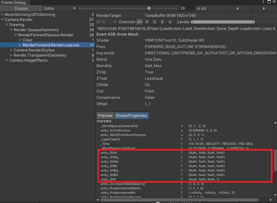Expand the MeshSkinning.GPUSkinning item
This screenshot has width=277, height=203.
[2, 14]
